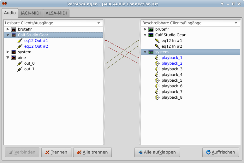
Task: Click the Auffrischen button
Action: pyautogui.click(x=221, y=152)
